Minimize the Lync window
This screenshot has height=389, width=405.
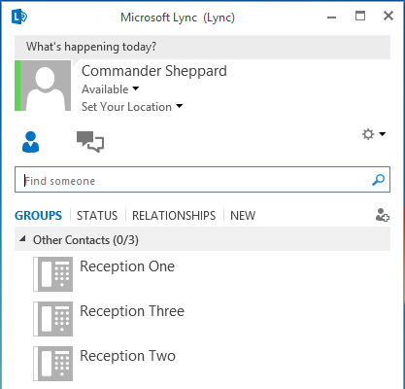[x=331, y=17]
